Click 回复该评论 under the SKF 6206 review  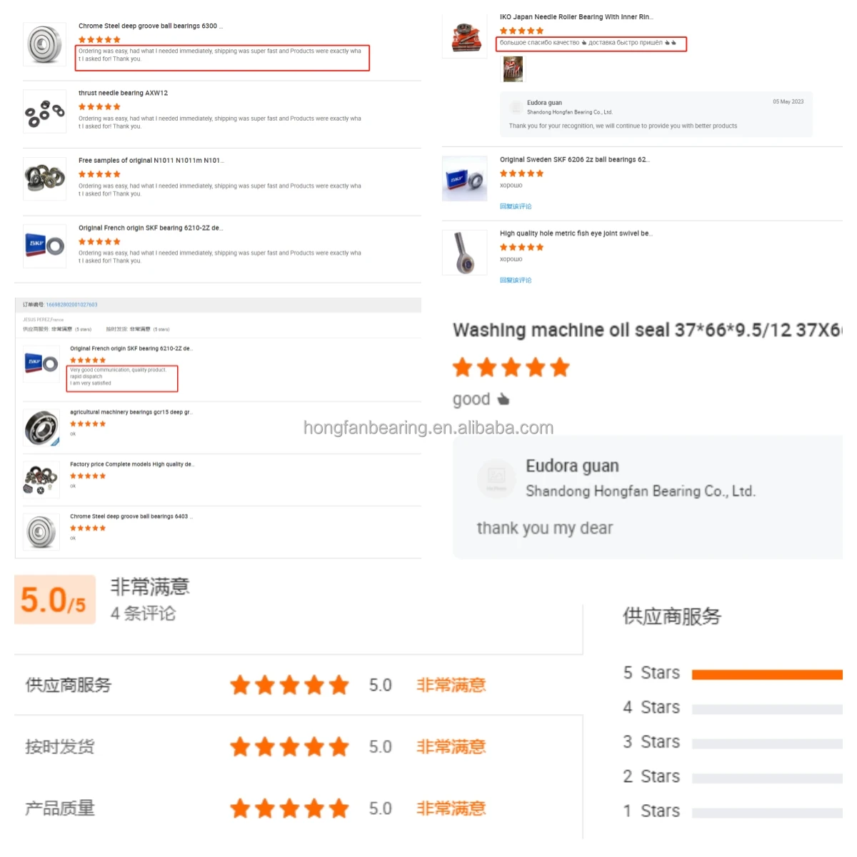tap(516, 206)
